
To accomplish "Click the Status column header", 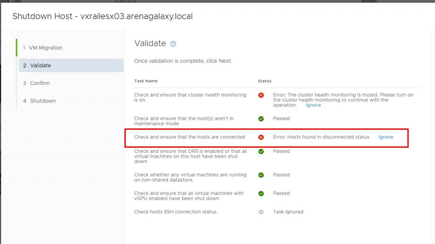I will point(265,81).
